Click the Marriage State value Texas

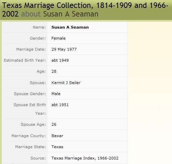pos(57,147)
